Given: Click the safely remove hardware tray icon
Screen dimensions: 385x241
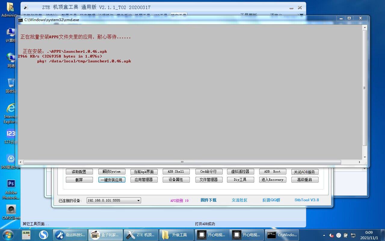Looking at the screenshot, I should pyautogui.click(x=346, y=235).
